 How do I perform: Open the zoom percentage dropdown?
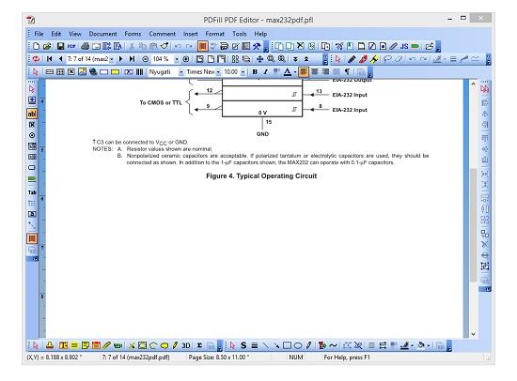[177, 59]
